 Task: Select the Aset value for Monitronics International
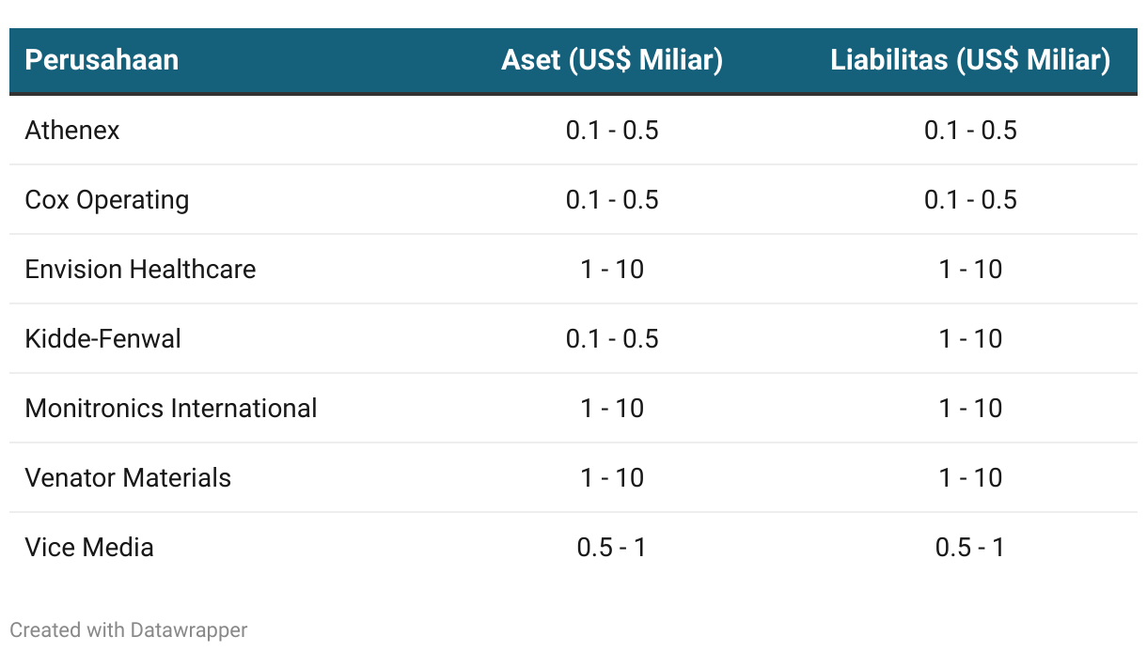point(612,408)
